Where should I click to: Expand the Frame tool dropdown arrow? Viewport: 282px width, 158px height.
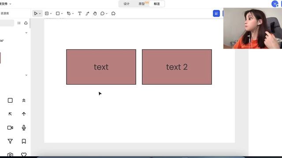[x=51, y=14]
